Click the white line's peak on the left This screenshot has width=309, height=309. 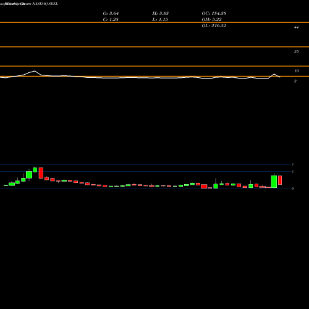click(35, 71)
